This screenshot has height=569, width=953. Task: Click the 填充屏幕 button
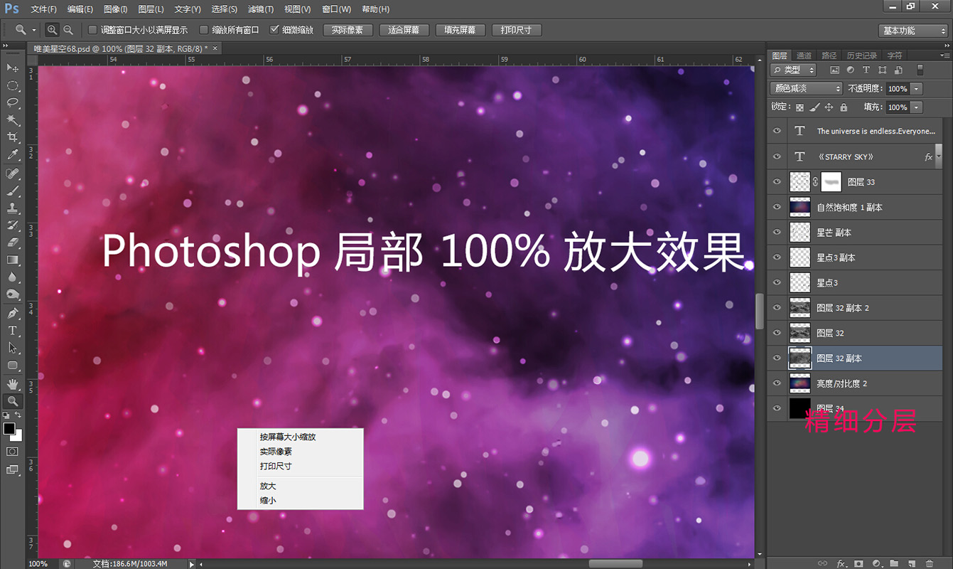click(461, 30)
